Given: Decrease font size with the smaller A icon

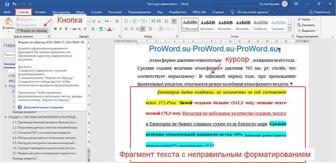Looking at the screenshot, I should click(x=99, y=21).
